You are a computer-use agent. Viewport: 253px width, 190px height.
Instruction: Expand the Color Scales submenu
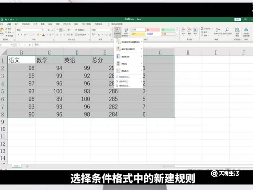(129, 64)
